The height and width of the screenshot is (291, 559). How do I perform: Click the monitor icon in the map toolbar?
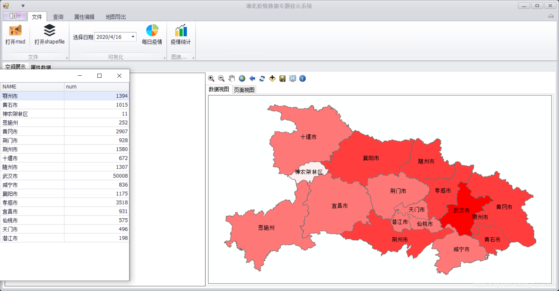coord(293,78)
